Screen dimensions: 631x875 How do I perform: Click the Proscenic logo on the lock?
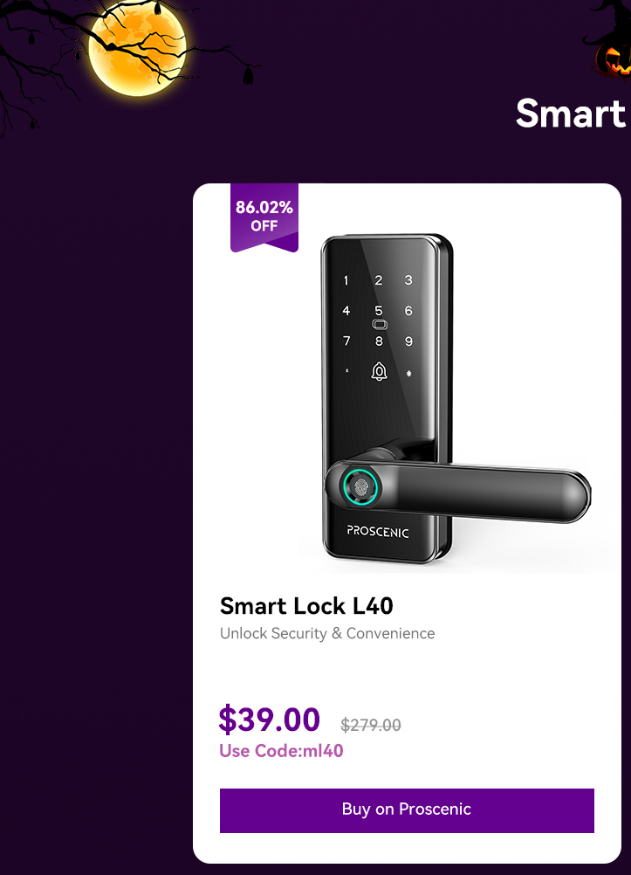coord(378,531)
